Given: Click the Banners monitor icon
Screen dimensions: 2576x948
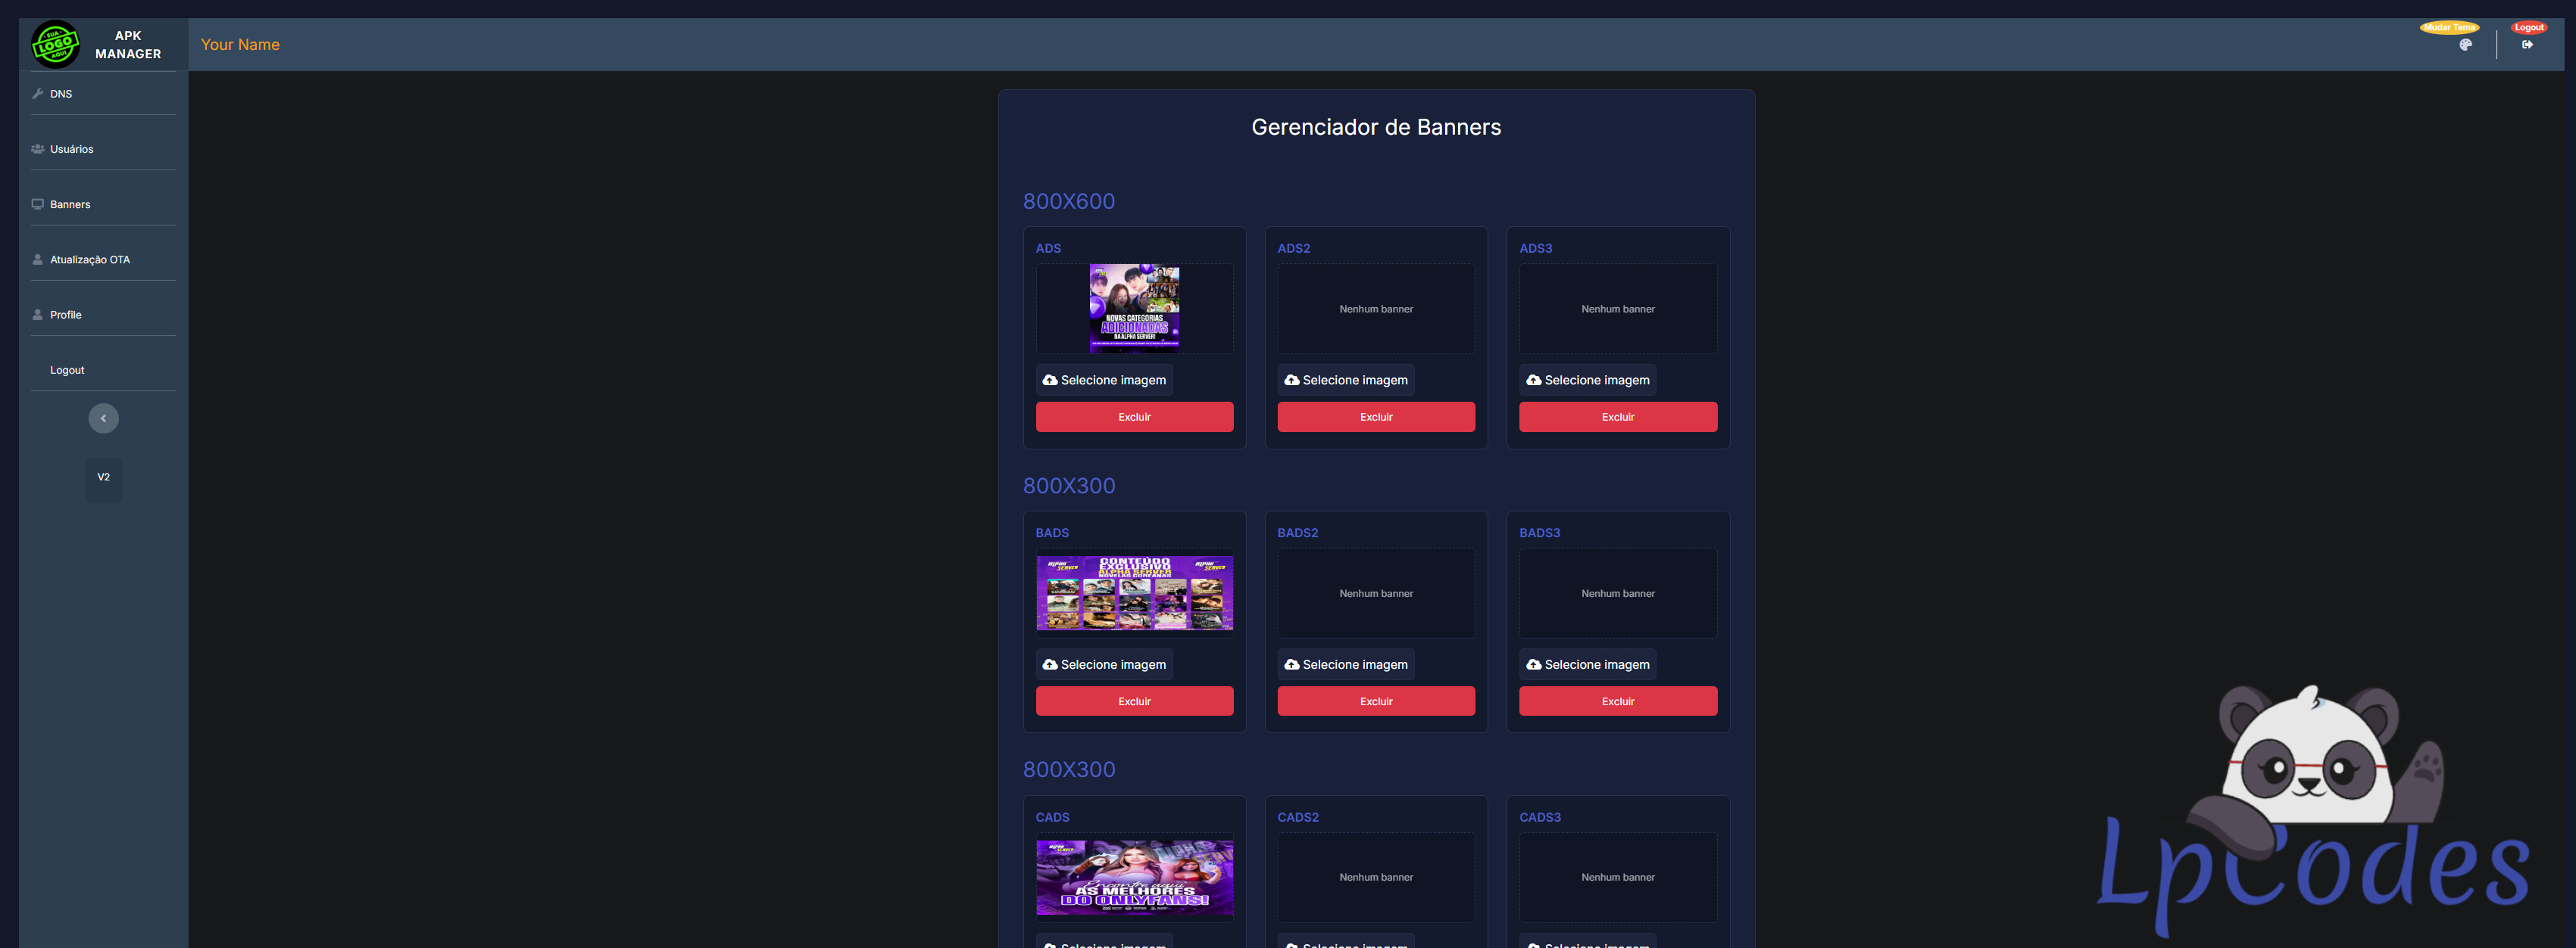Looking at the screenshot, I should tap(38, 204).
